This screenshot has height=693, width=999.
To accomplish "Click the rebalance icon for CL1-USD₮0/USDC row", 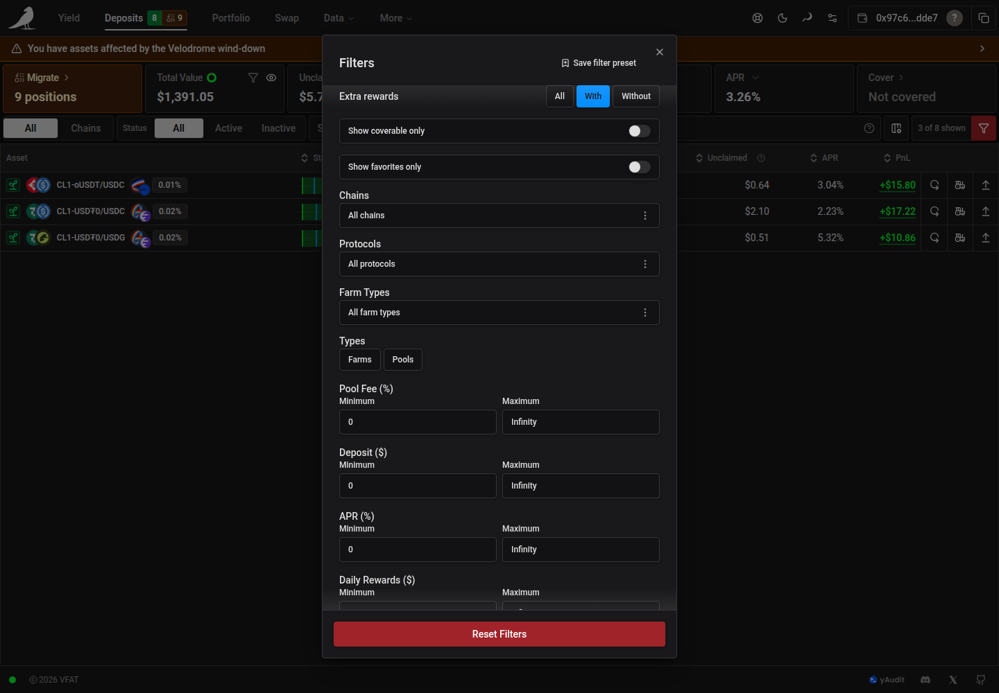I will click(x=934, y=211).
